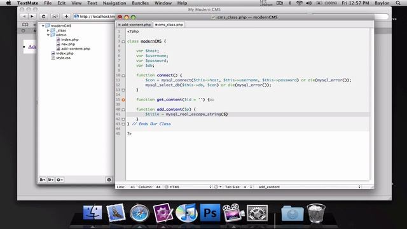Click the Safari forward button
This screenshot has width=407, height=229.
(x=32, y=17)
